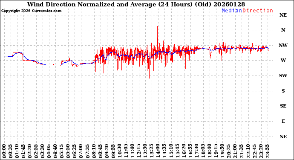Click the 14:35 time label

click(x=164, y=151)
